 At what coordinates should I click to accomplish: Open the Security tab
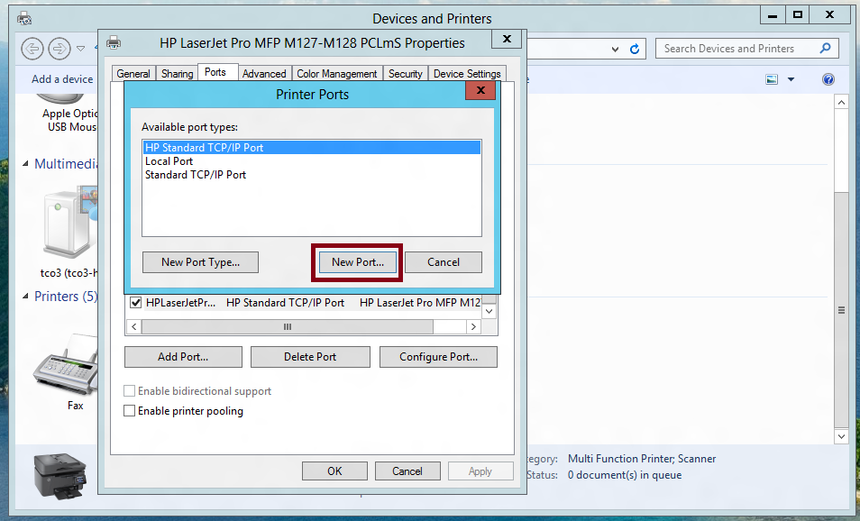coord(406,74)
